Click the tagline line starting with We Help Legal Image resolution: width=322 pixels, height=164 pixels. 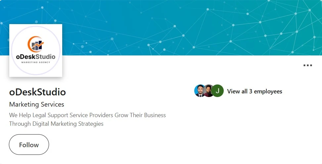tap(87, 115)
